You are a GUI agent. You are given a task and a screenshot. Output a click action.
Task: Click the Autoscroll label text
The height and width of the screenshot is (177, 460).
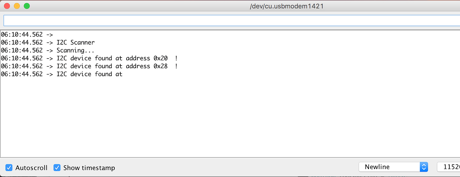click(x=31, y=168)
